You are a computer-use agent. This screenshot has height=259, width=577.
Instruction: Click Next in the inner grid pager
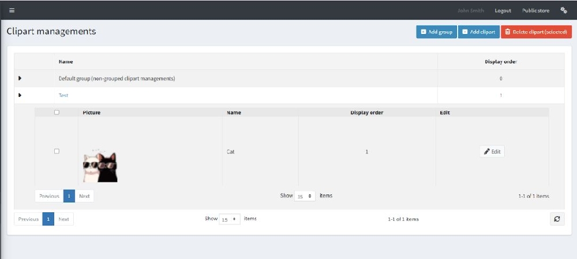tap(84, 196)
